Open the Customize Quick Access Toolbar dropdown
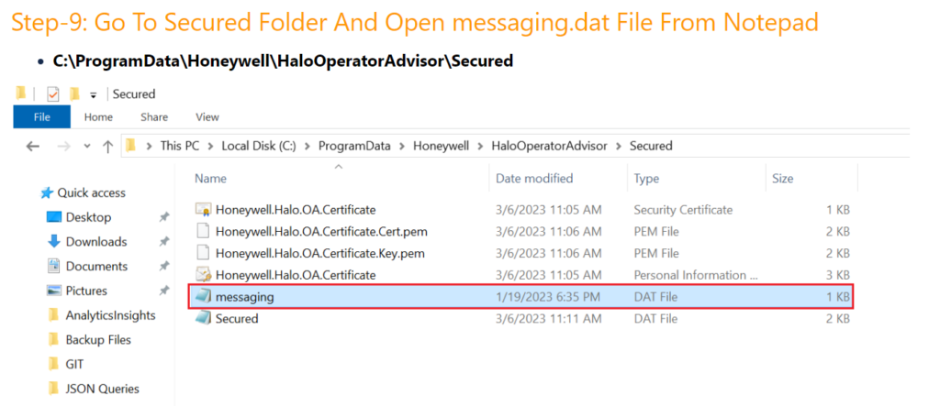The image size is (940, 406). coord(93,94)
